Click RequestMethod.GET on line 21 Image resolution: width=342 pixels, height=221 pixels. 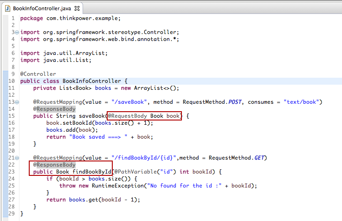click(237, 158)
